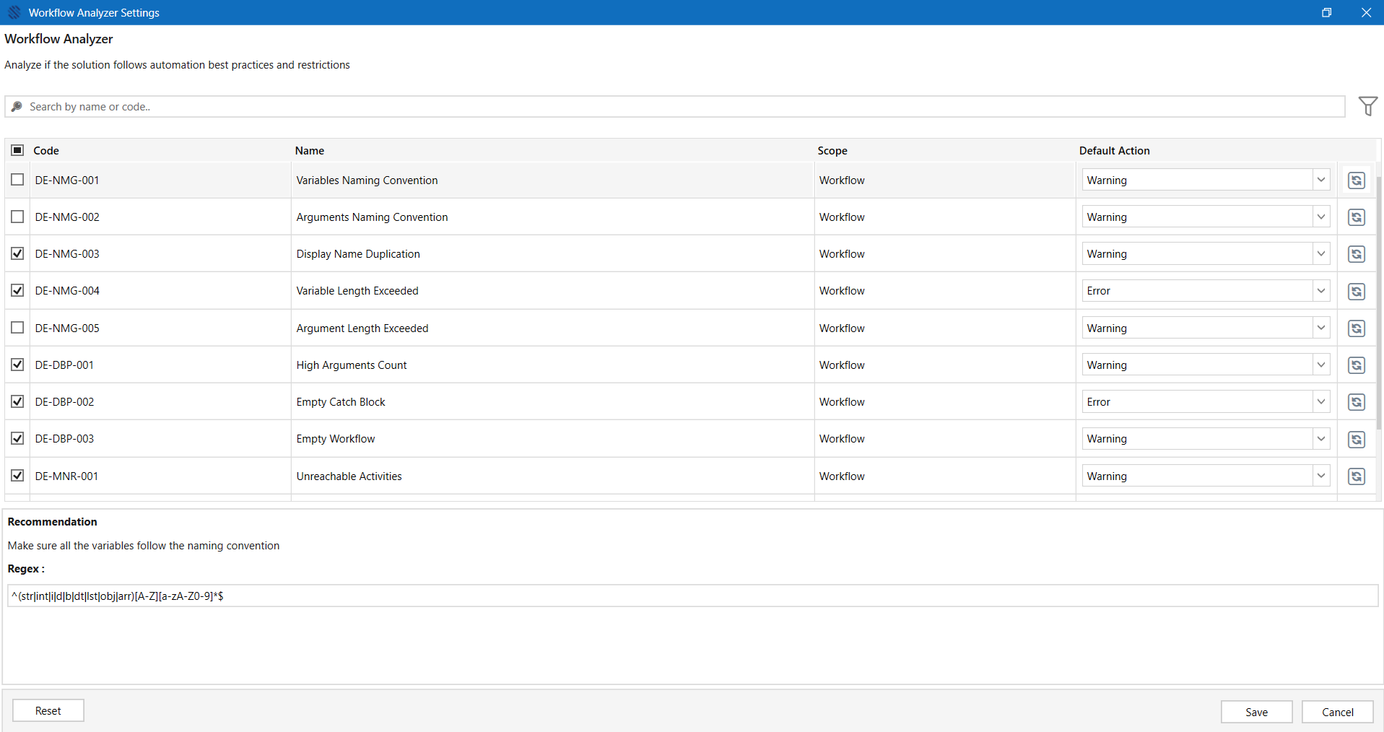Click the rules list vertical scrollbar
This screenshot has width=1384, height=732.
pyautogui.click(x=1379, y=303)
